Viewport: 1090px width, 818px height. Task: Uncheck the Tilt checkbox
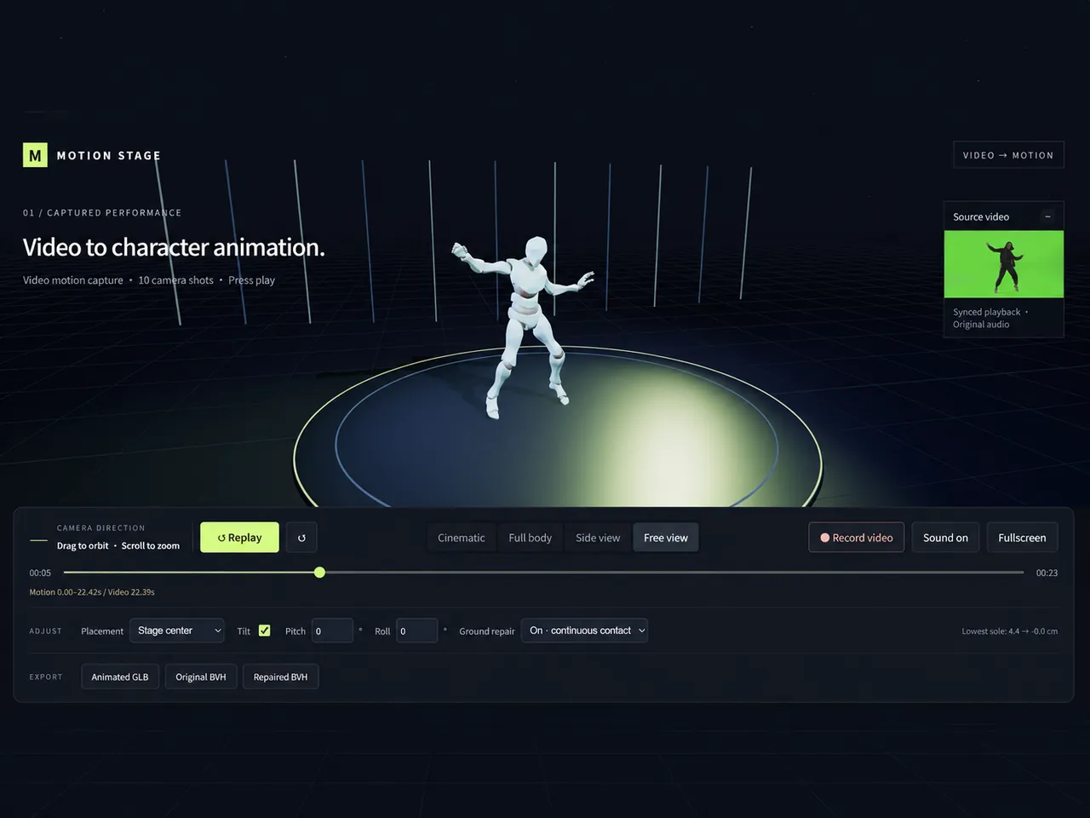(265, 631)
